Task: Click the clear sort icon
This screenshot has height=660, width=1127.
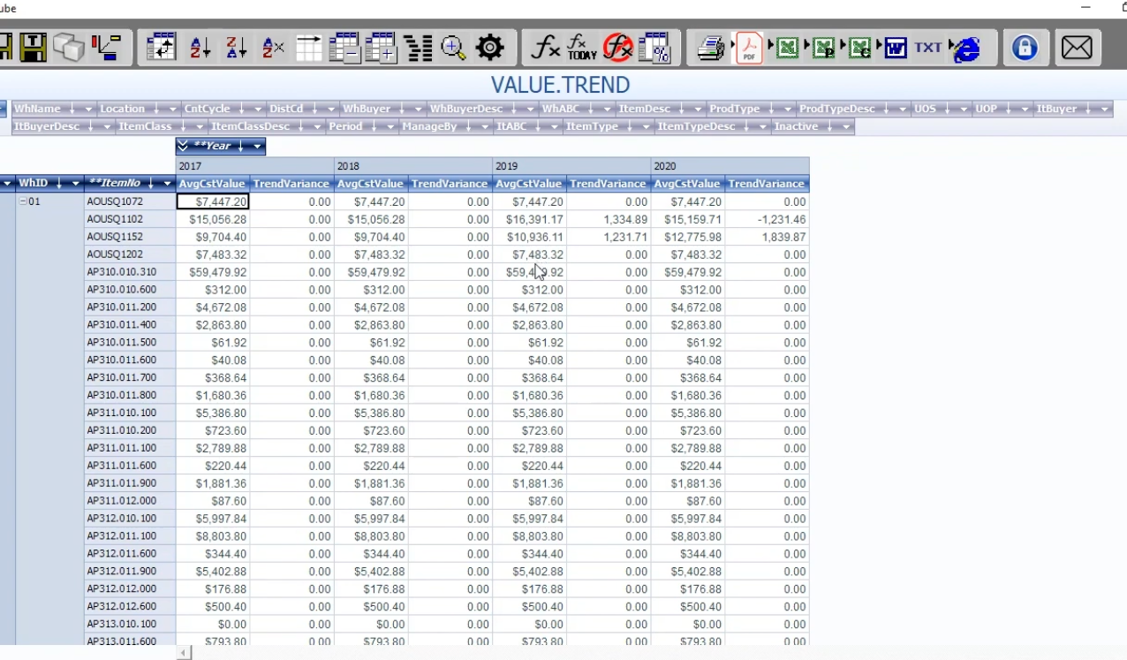Action: coord(273,48)
